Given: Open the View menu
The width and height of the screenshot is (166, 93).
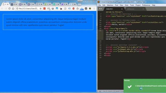Looking at the screenshot, I should (121, 5).
